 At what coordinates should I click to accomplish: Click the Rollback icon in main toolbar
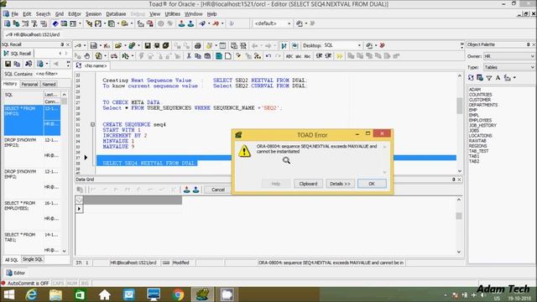[190, 23]
